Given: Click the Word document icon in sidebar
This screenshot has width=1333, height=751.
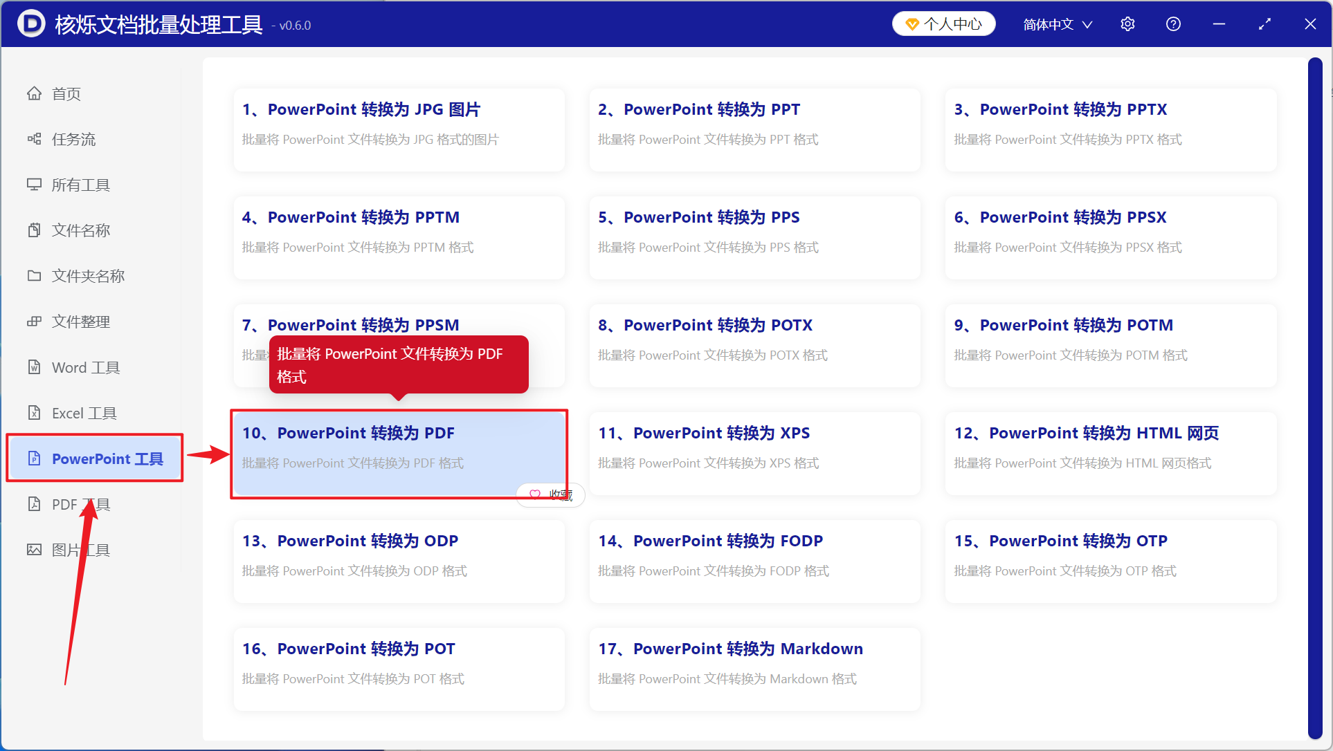Looking at the screenshot, I should (34, 367).
